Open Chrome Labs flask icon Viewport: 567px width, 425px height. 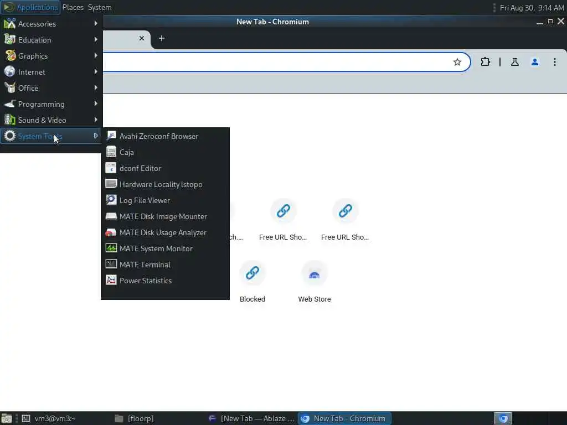click(x=514, y=62)
